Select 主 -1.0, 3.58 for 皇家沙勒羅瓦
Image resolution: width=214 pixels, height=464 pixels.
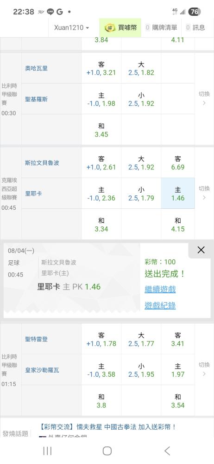(101, 370)
